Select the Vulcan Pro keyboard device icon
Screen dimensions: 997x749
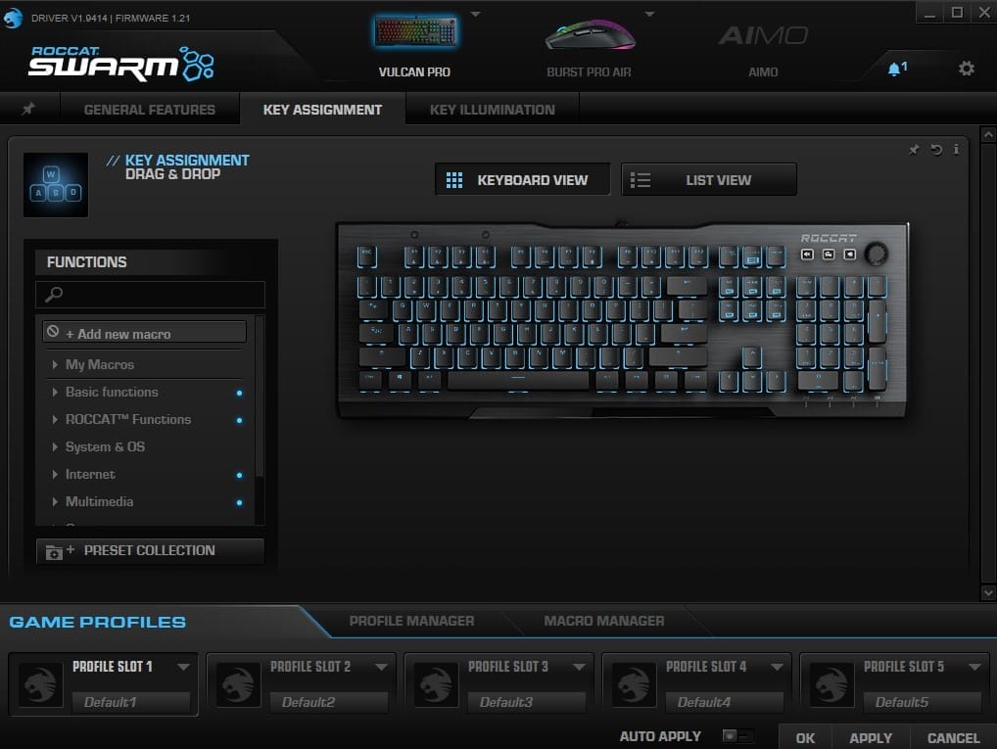(x=415, y=33)
